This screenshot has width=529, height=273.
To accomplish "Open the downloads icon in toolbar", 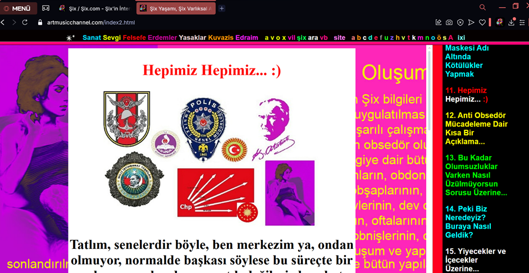I will pos(511,22).
